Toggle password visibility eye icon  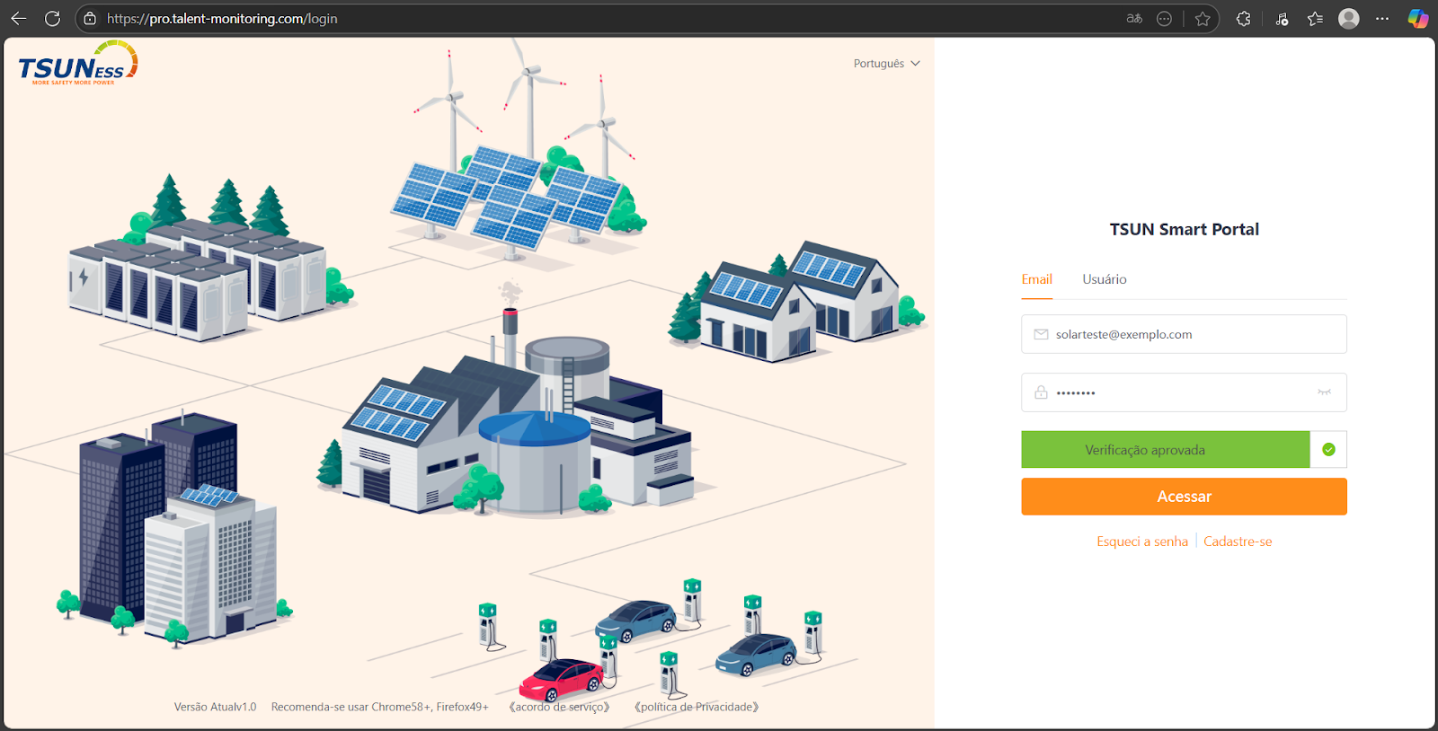click(1324, 392)
